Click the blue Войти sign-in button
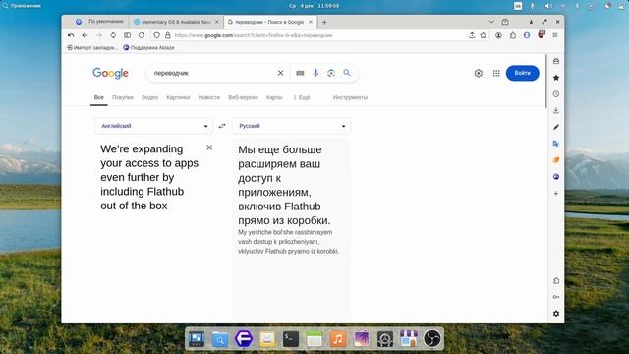 (522, 73)
